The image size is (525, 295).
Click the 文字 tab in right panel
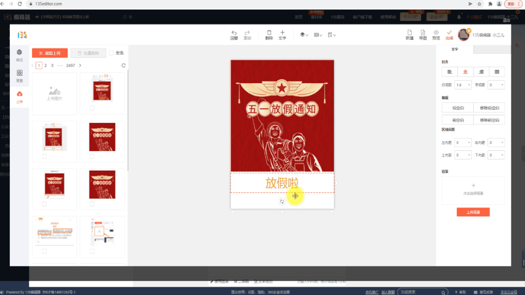coord(454,49)
